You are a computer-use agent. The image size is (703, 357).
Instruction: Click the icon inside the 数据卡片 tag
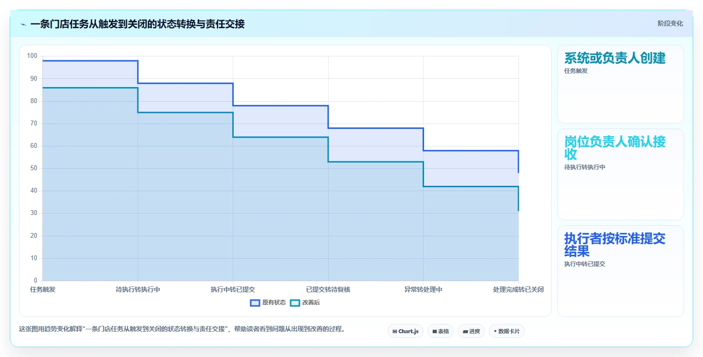[495, 331]
